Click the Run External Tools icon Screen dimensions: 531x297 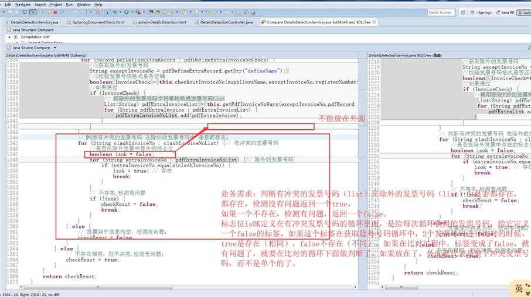[138, 12]
